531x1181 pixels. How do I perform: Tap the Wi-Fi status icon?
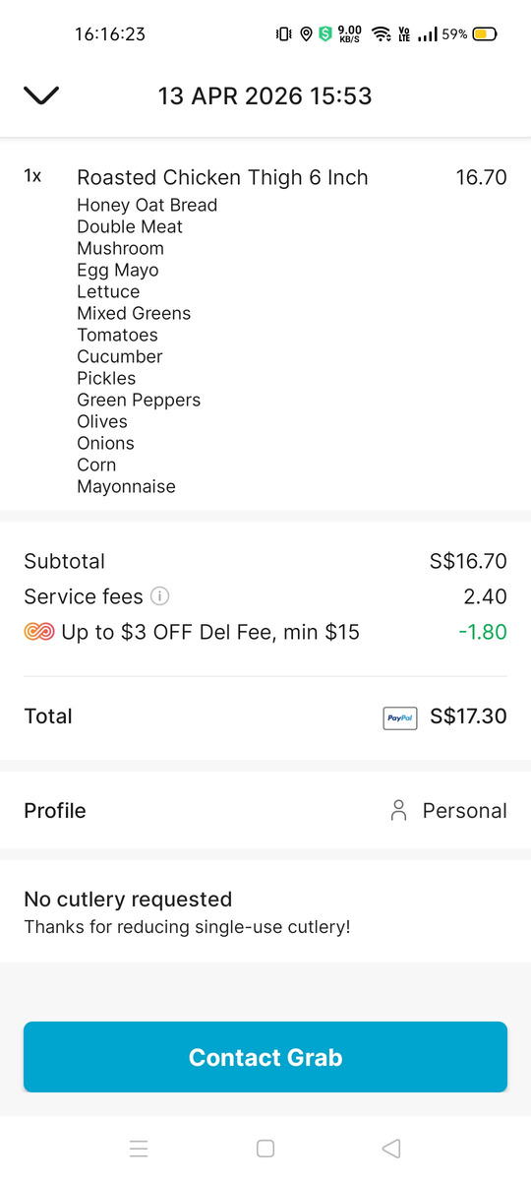click(x=381, y=33)
